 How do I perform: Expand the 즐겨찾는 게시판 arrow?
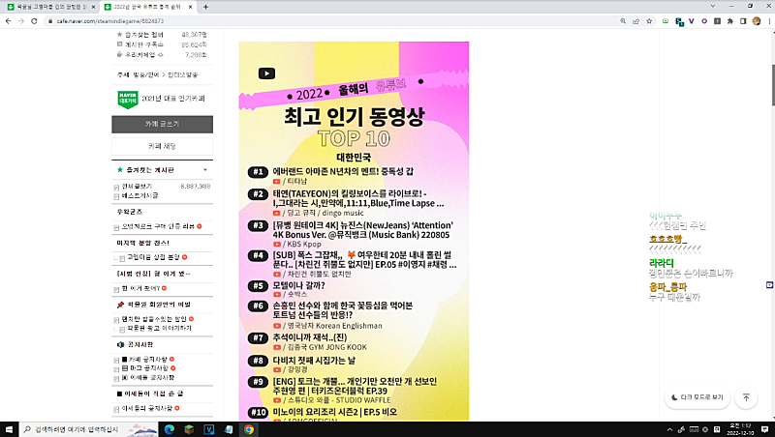coord(205,170)
